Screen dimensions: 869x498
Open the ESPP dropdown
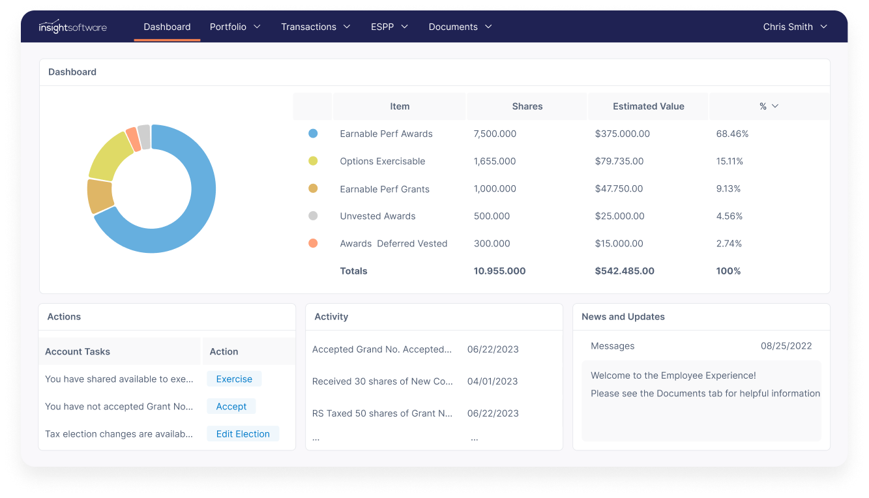pyautogui.click(x=389, y=27)
